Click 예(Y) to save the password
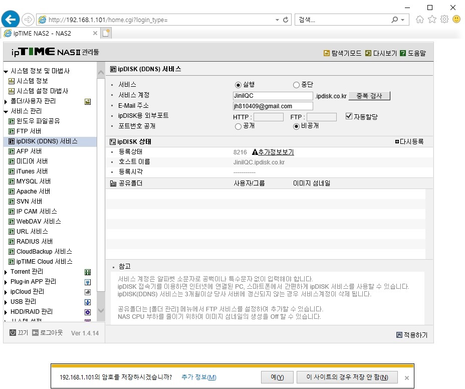Screen dimensions: 465x389 tap(277, 377)
